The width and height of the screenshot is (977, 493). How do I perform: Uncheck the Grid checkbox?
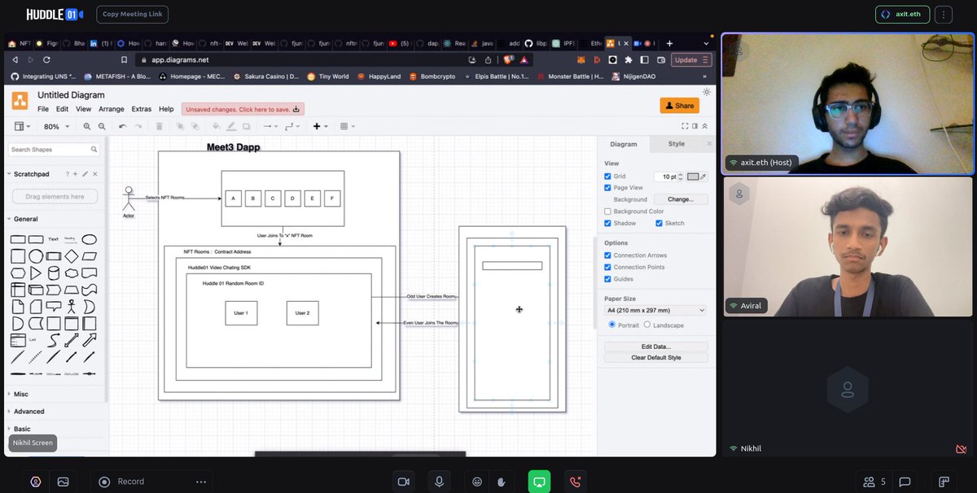click(608, 177)
